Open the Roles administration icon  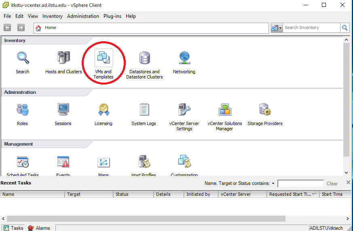click(23, 110)
